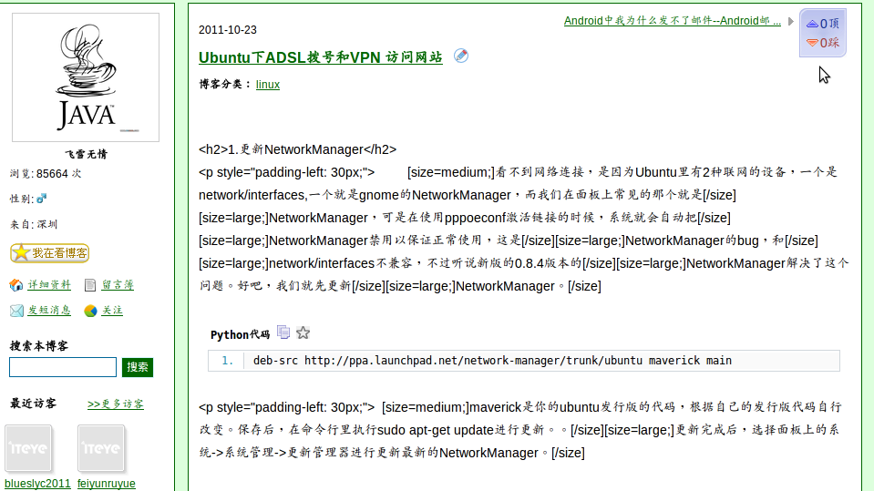Open the 留言簿 guestbook link
Viewport: 874px width, 491px height.
pyautogui.click(x=118, y=285)
